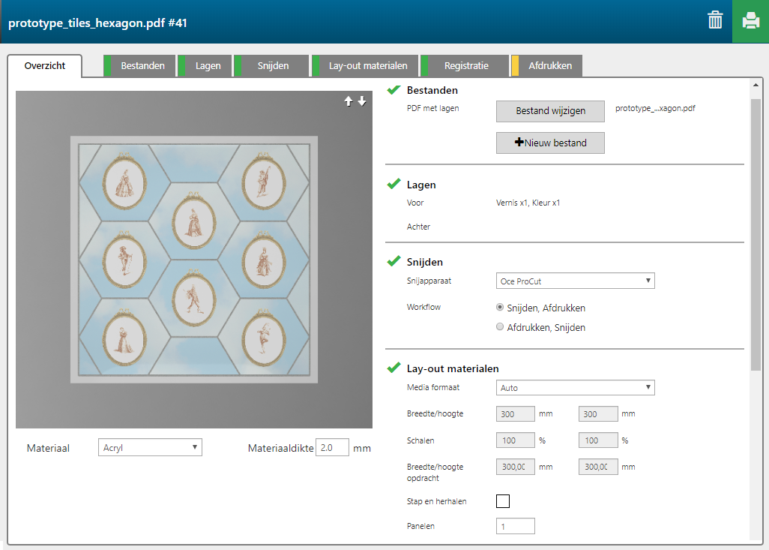
Task: Click green checkmark next to Snijden
Action: [393, 261]
